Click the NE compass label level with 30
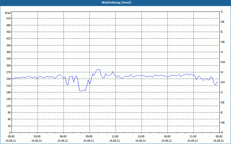The width and height of the screenshot is (231, 144). point(223,123)
